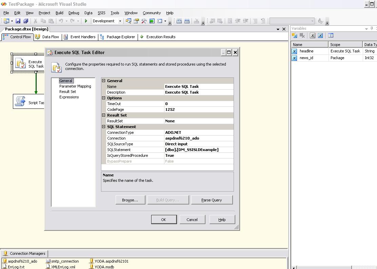Collapse the SQL Statement property section

(x=104, y=127)
